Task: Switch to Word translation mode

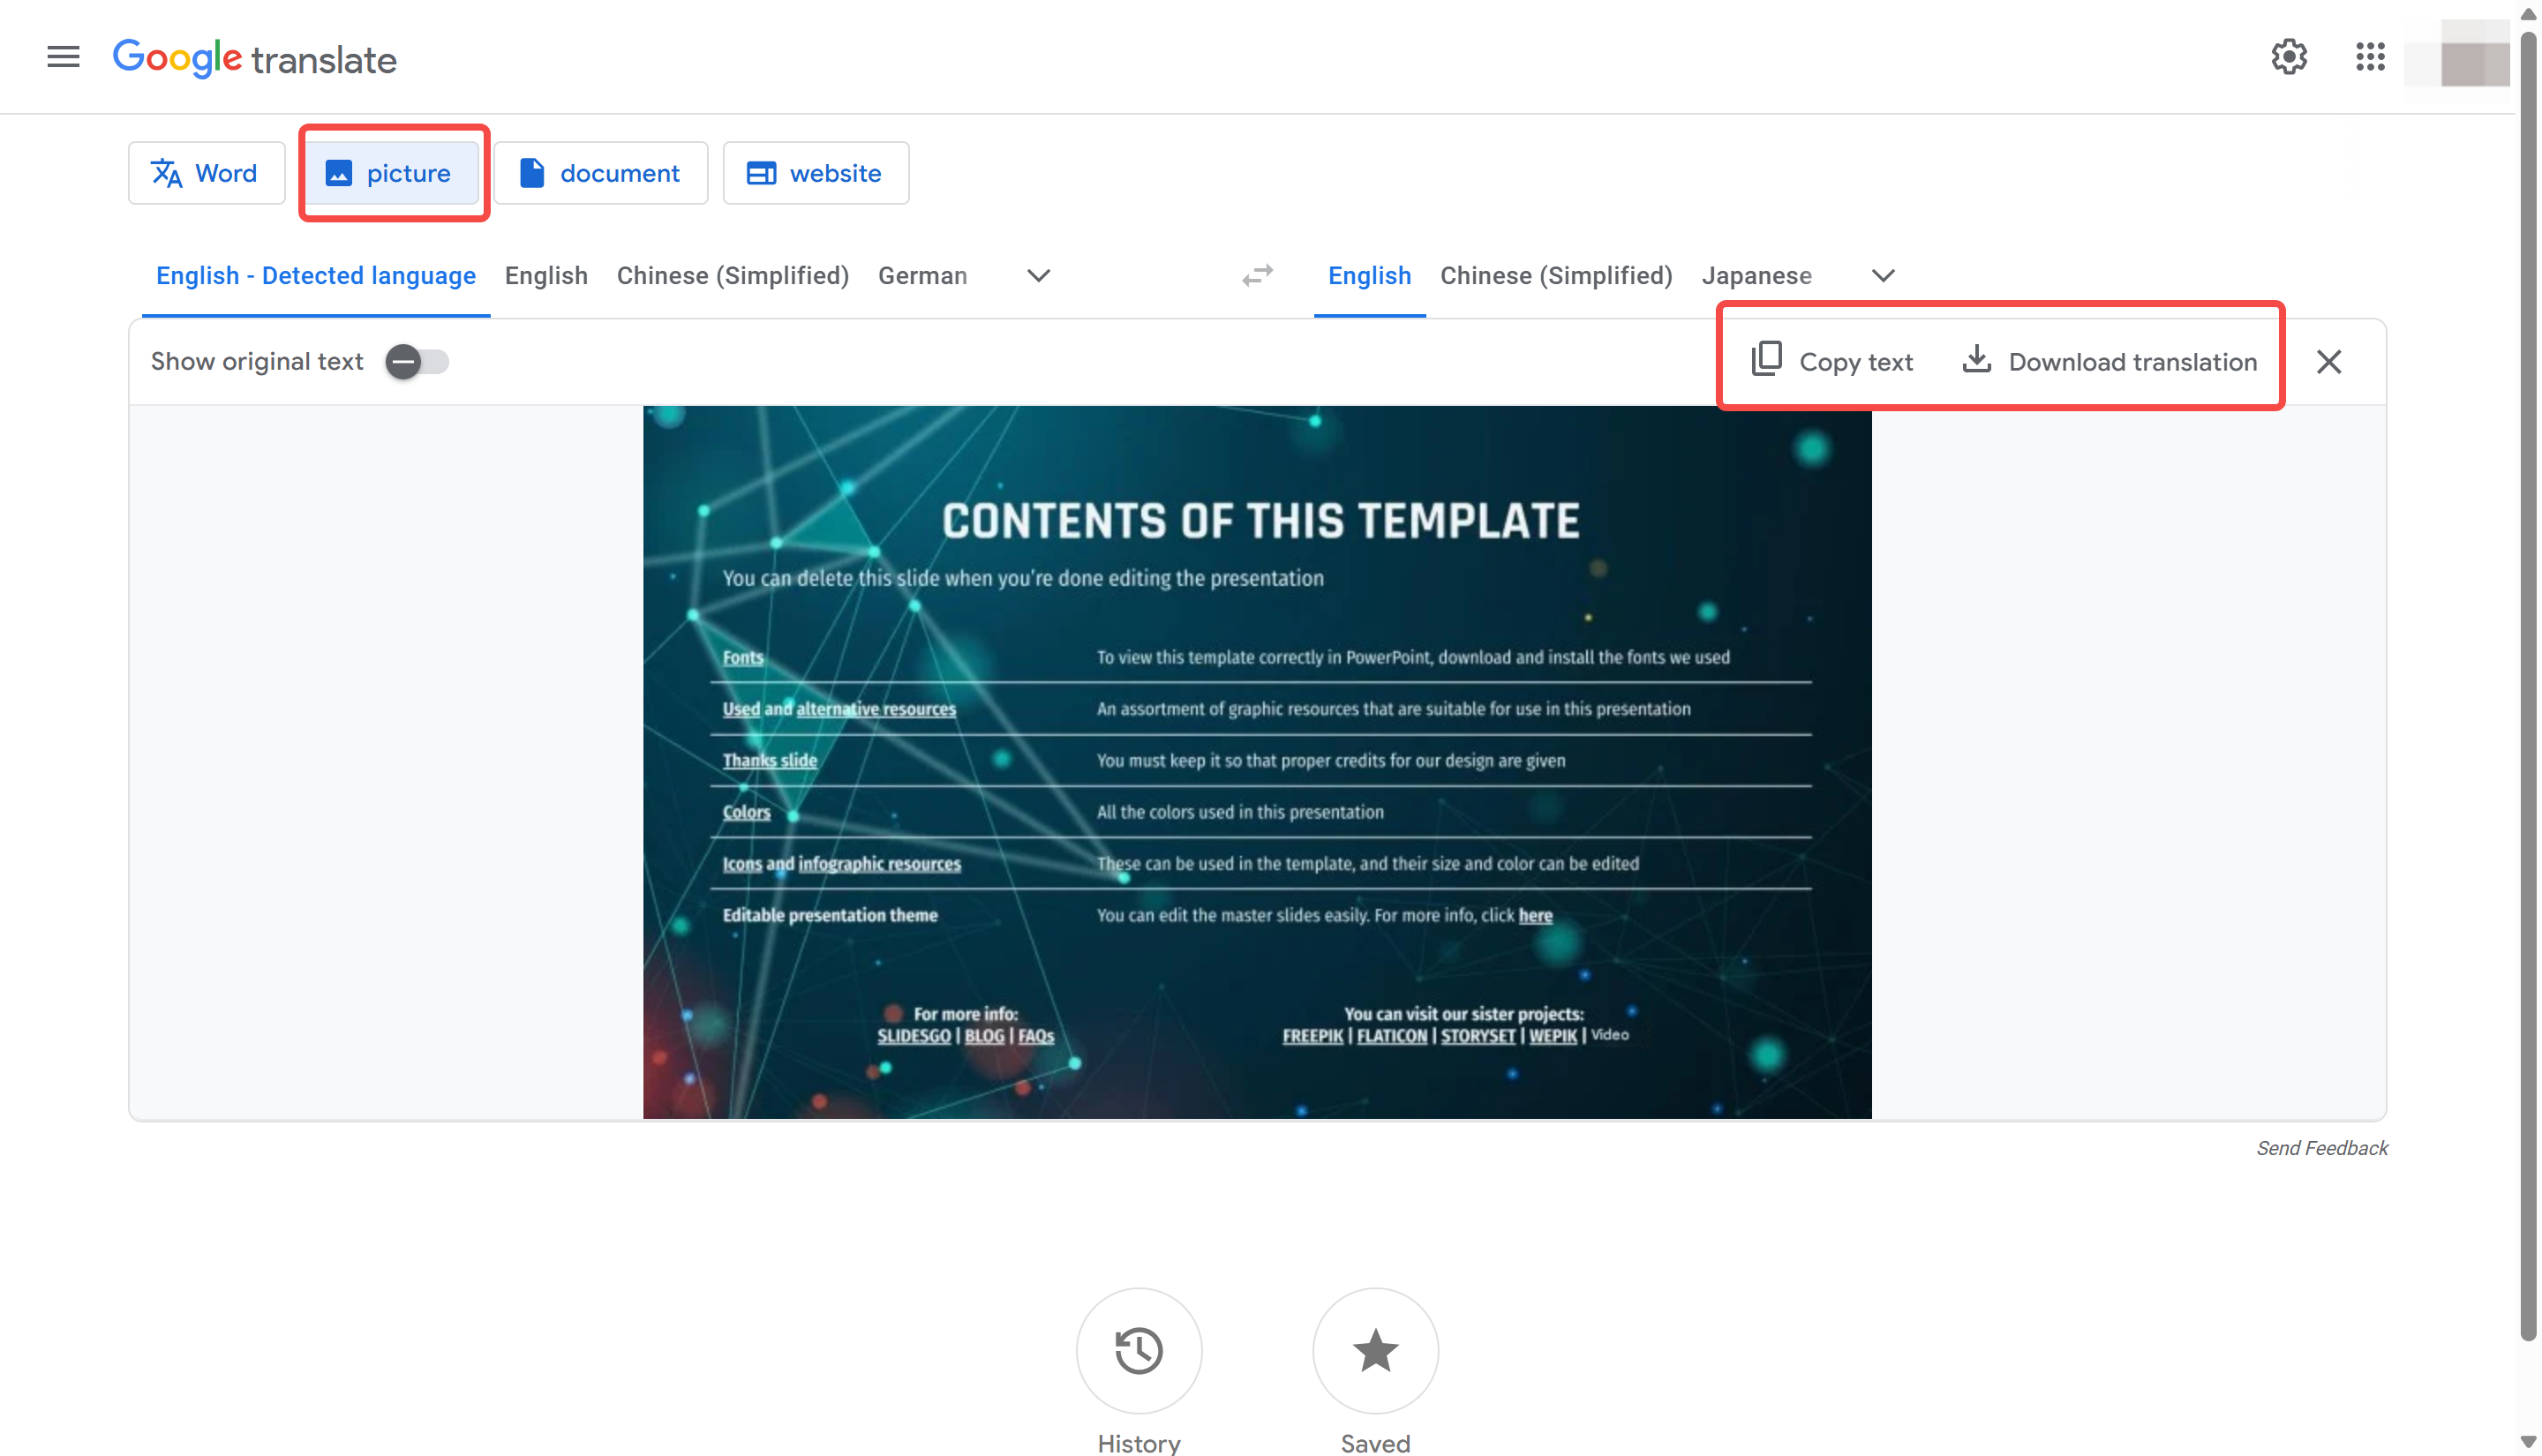Action: click(x=206, y=172)
